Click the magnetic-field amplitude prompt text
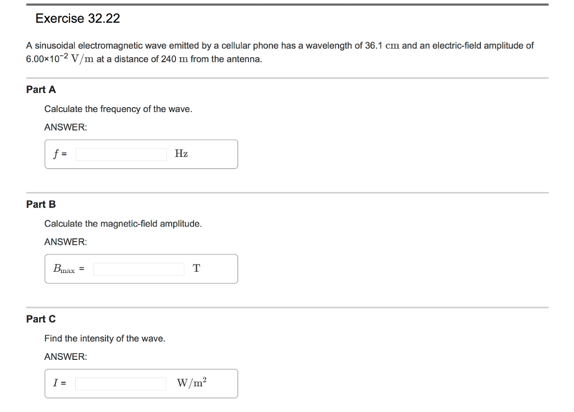574x412 pixels. click(124, 223)
